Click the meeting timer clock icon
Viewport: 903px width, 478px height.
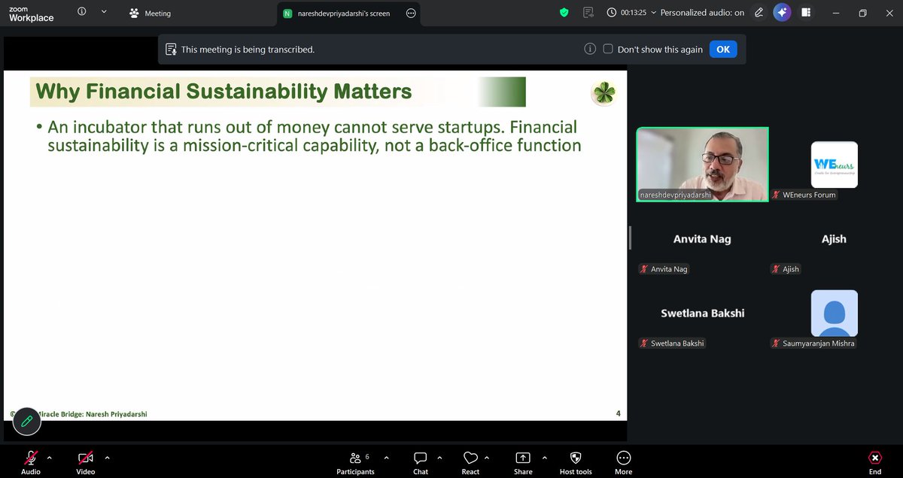pos(612,13)
